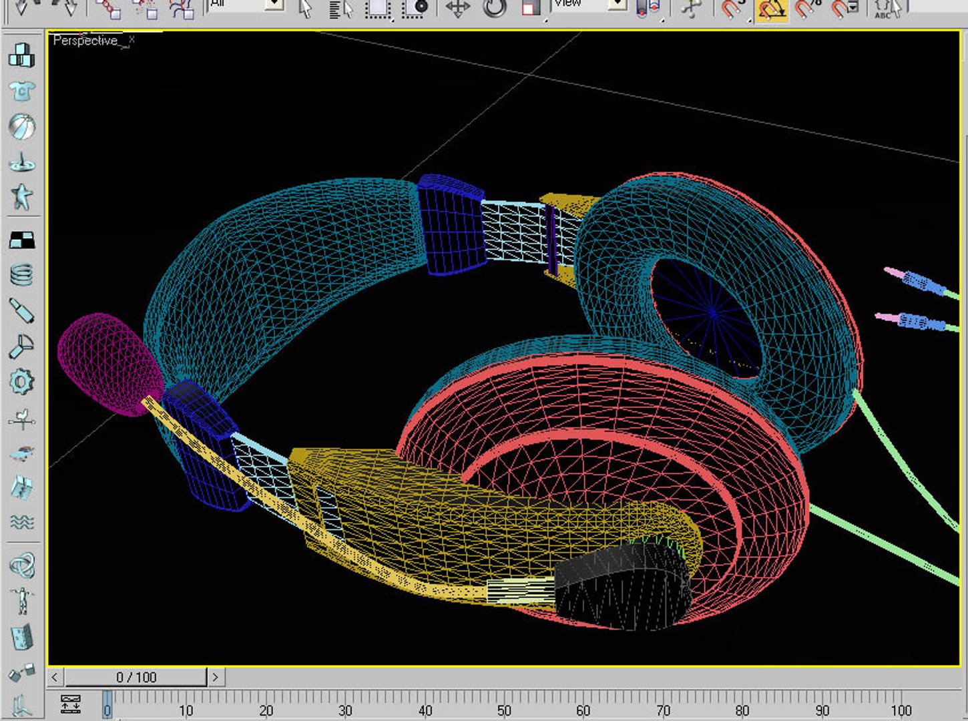Create a Deforming Mesh Collection star figure

(x=21, y=197)
